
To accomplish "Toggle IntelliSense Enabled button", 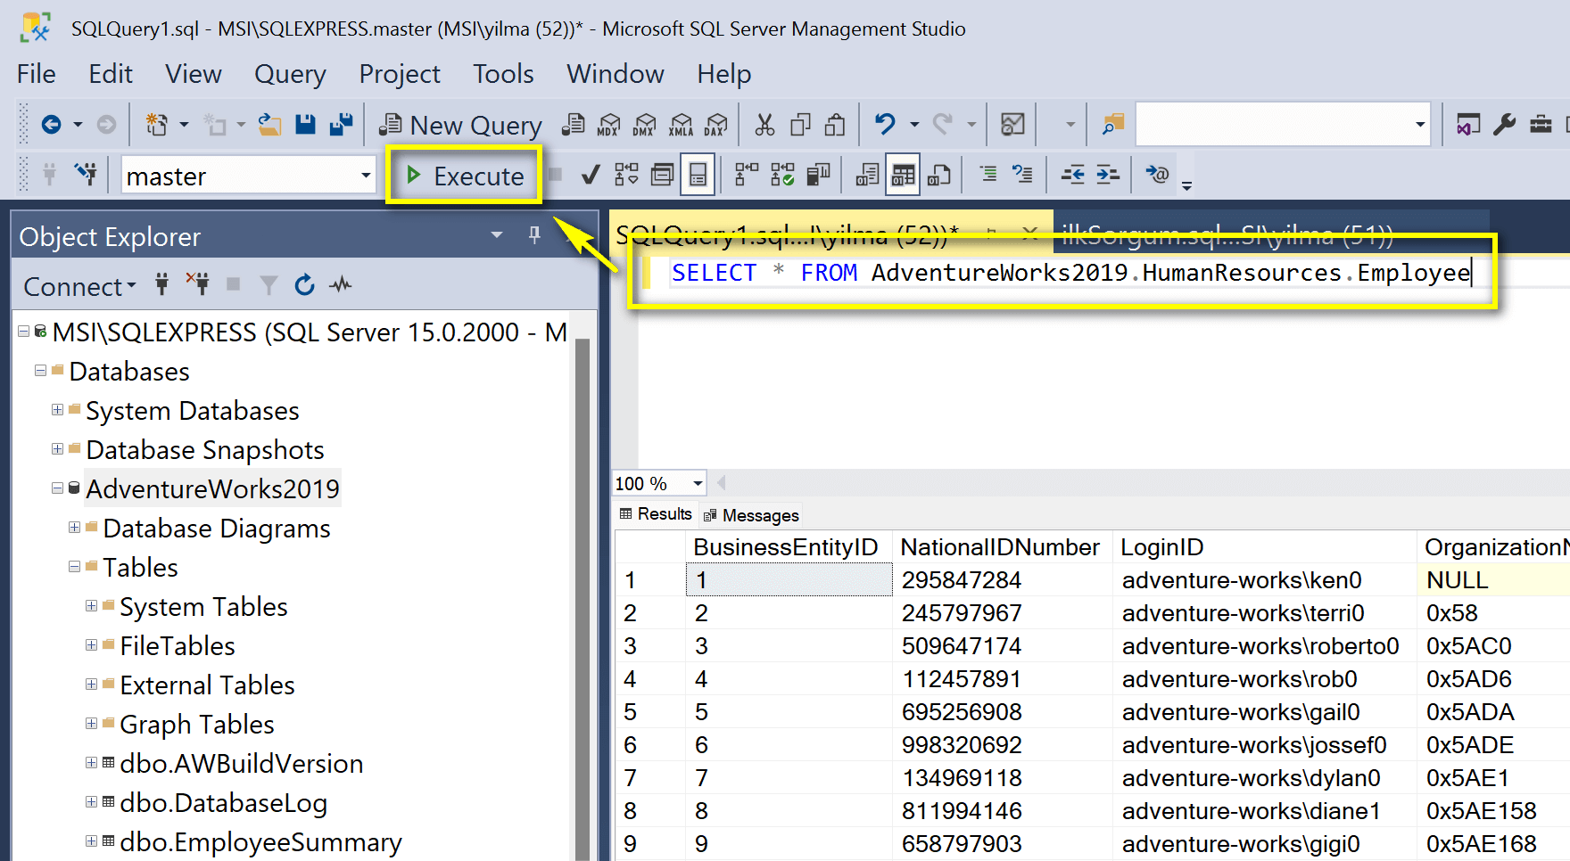I will click(698, 175).
